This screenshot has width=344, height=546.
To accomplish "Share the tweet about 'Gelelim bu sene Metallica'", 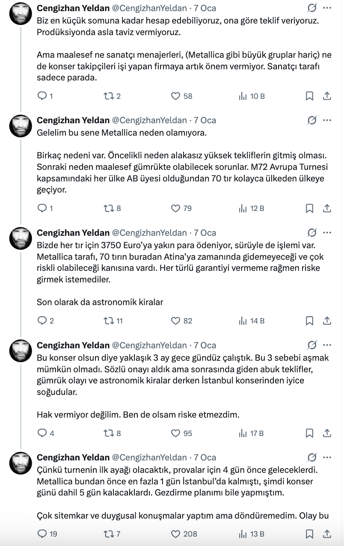I will (327, 208).
